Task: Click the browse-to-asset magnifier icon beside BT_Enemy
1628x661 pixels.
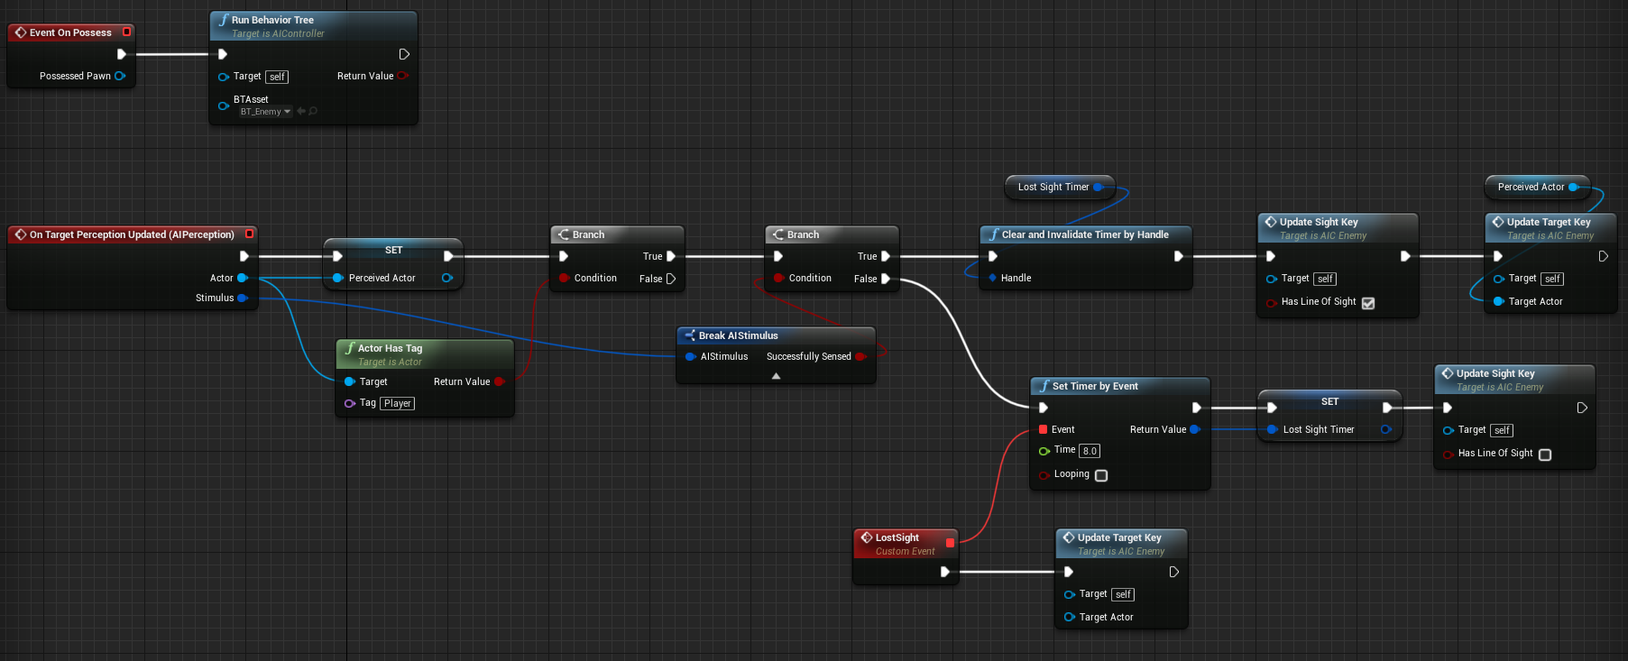Action: click(313, 112)
